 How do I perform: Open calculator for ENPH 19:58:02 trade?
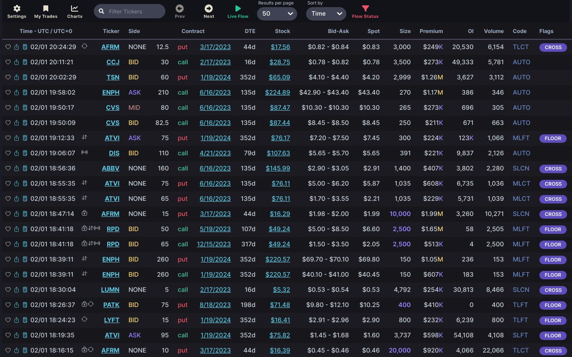tap(25, 92)
